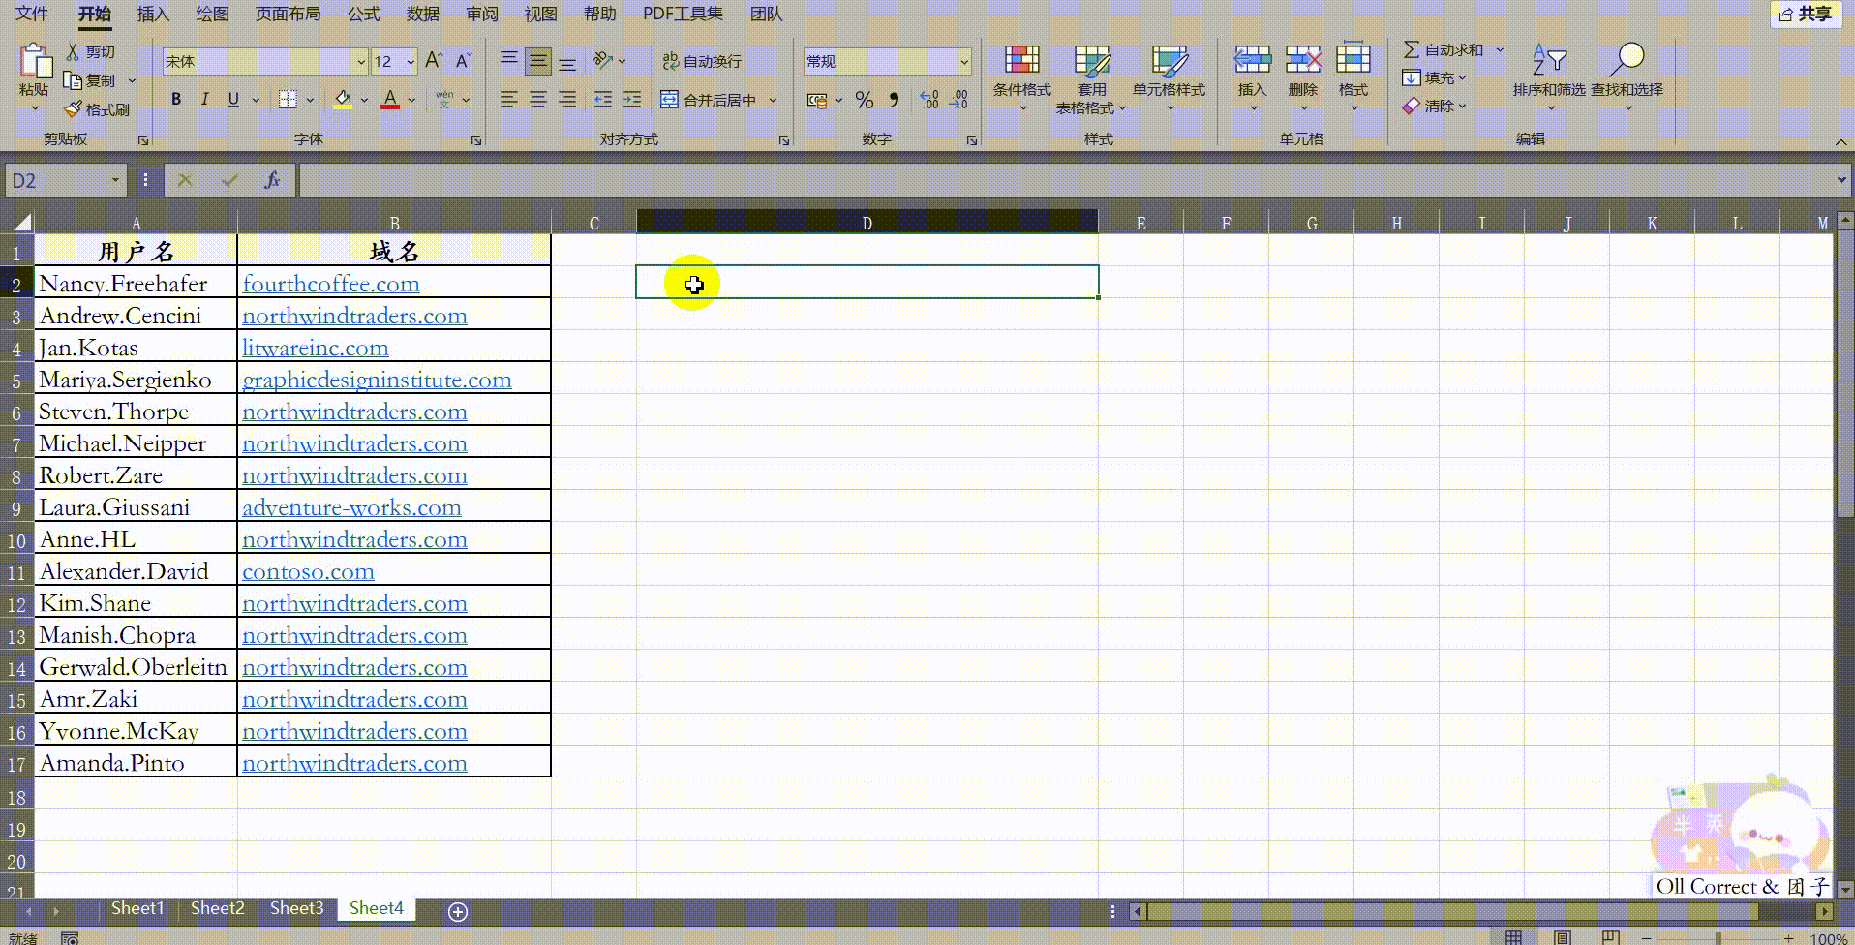Align text left
1855x945 pixels.
[508, 99]
